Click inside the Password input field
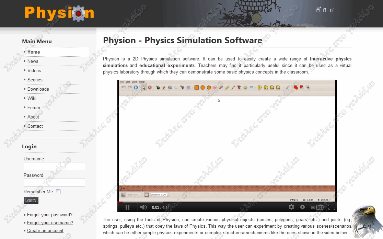Viewport: 383px width, 239px height. point(54,182)
